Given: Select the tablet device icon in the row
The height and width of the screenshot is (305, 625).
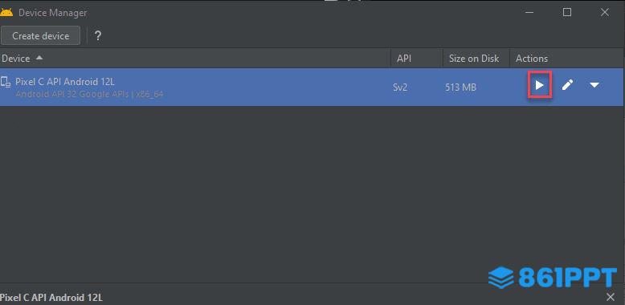Looking at the screenshot, I should pos(6,83).
